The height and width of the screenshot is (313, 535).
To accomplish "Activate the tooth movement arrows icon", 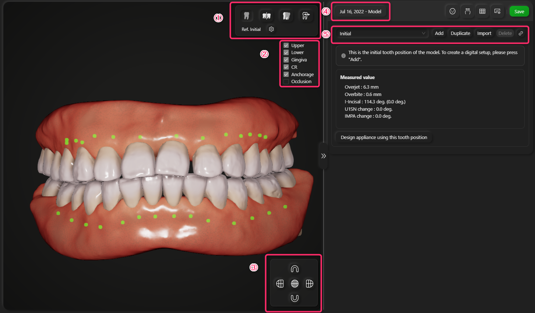I will tap(306, 16).
